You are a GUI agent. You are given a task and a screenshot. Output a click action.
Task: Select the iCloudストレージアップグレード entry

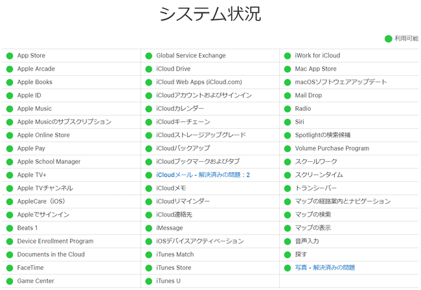(201, 135)
